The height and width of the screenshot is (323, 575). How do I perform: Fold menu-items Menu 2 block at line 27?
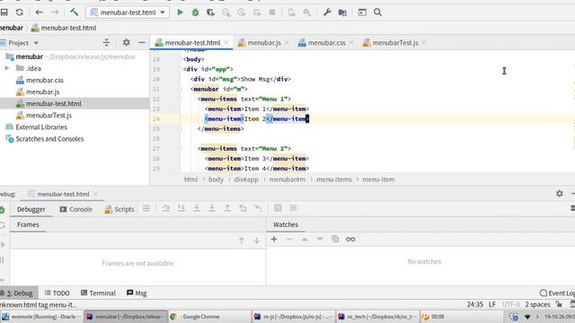(x=180, y=148)
